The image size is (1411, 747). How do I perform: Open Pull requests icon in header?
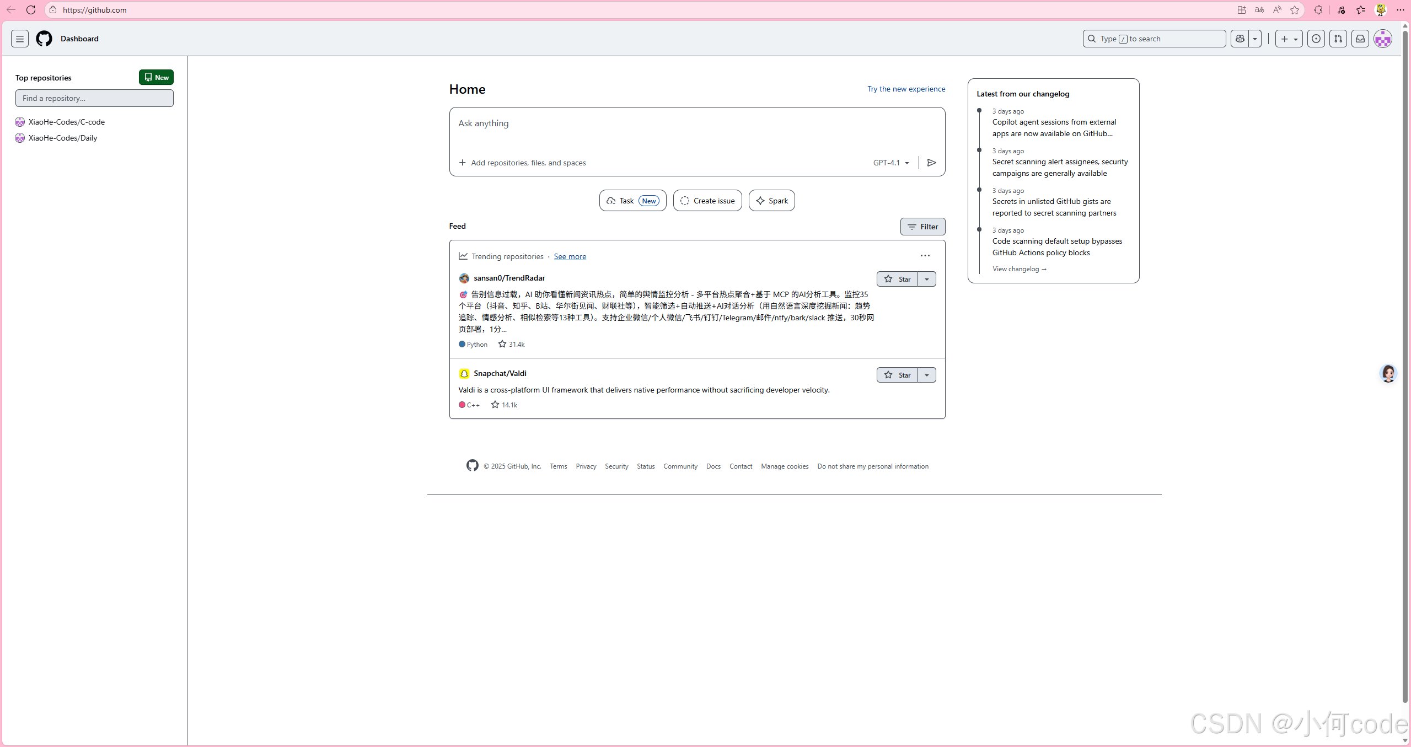coord(1338,39)
